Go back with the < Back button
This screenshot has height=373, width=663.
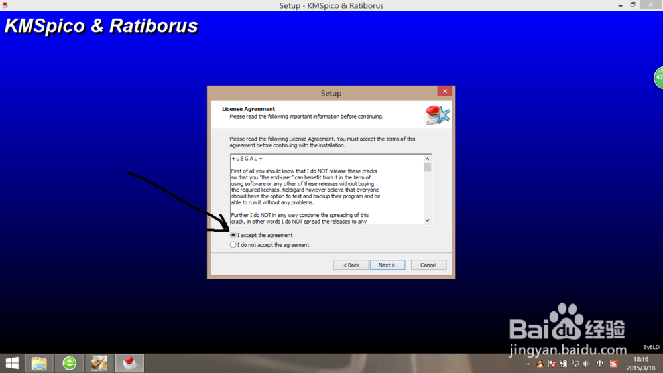point(351,265)
